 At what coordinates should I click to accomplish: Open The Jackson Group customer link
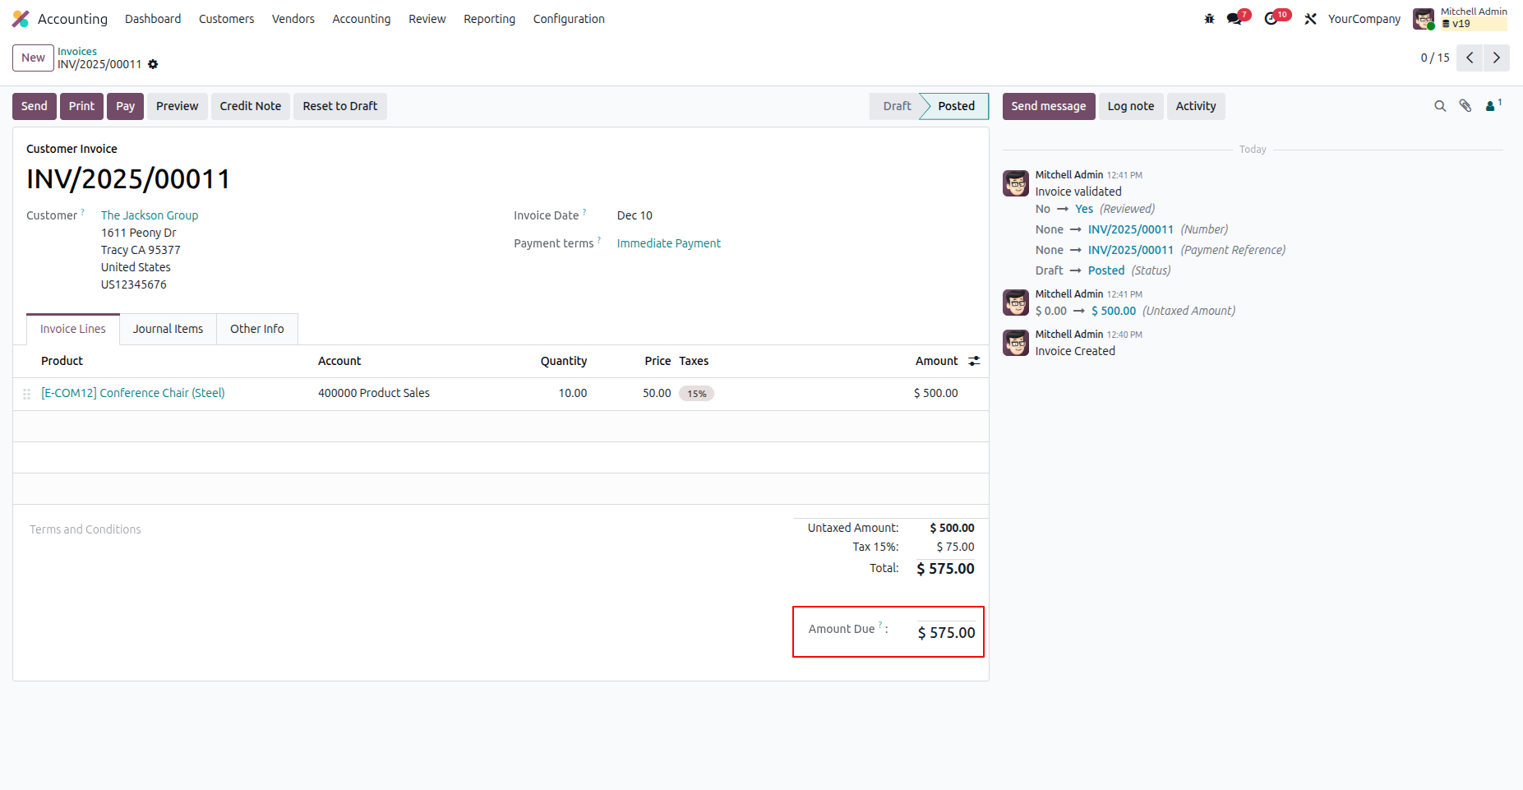150,215
